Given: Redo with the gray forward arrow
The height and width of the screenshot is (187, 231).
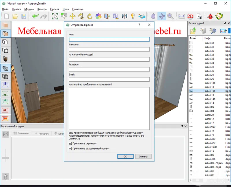Looking at the screenshot, I should point(44,16).
